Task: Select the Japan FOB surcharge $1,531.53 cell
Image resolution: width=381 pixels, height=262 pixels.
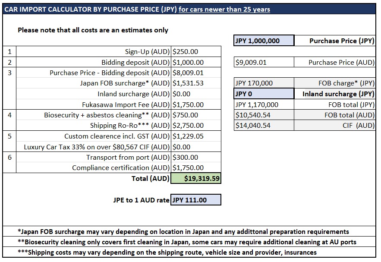Action: [x=196, y=83]
